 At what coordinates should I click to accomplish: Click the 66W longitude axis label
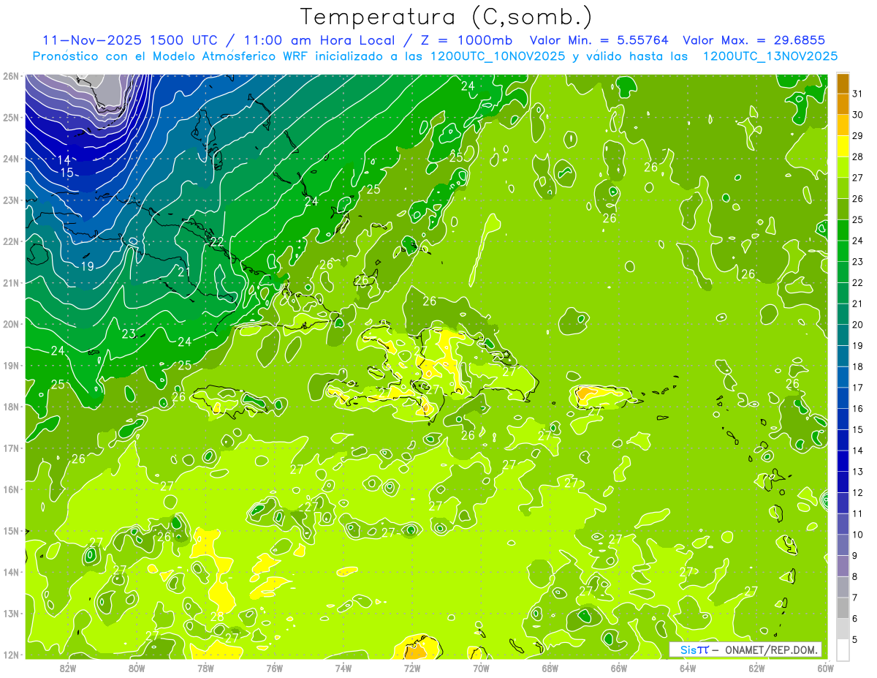coord(618,667)
